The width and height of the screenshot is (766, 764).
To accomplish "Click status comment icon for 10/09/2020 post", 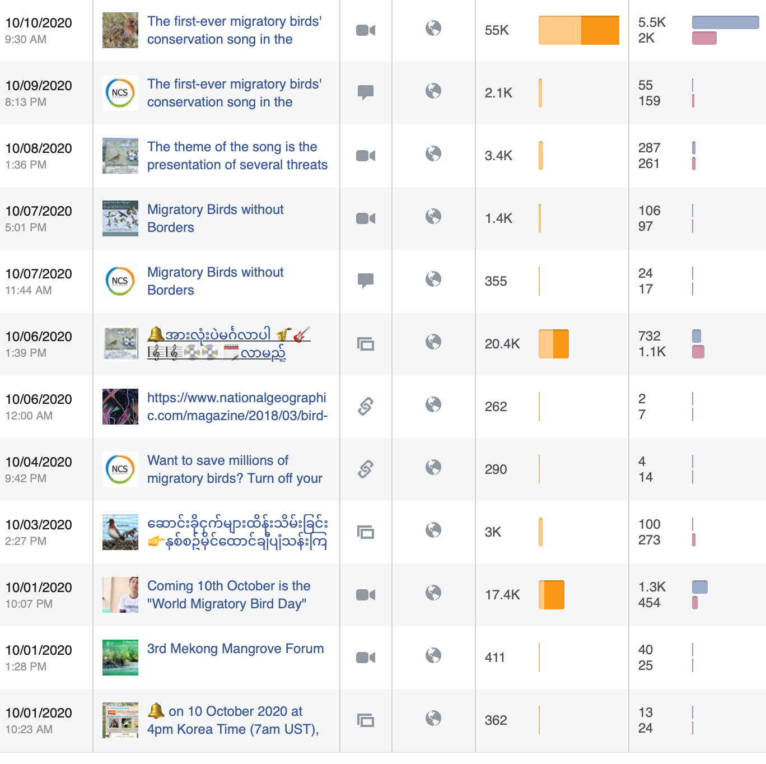I will coord(366,92).
